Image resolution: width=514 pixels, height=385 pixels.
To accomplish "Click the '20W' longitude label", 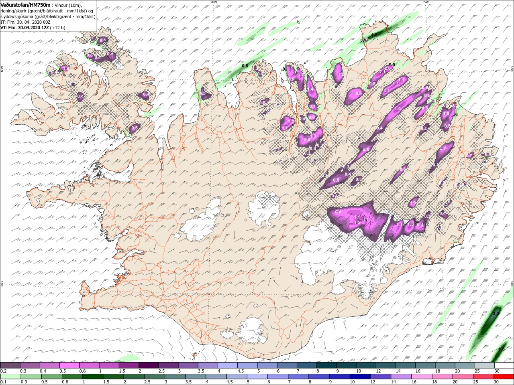I will click(x=214, y=2).
